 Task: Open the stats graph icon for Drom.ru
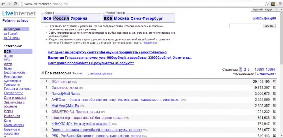coord(275,129)
